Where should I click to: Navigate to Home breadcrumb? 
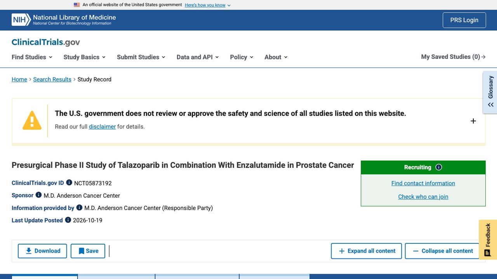click(19, 79)
